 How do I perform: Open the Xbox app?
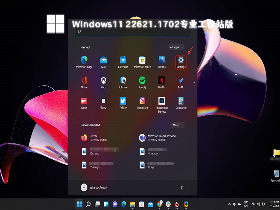[x=104, y=83]
